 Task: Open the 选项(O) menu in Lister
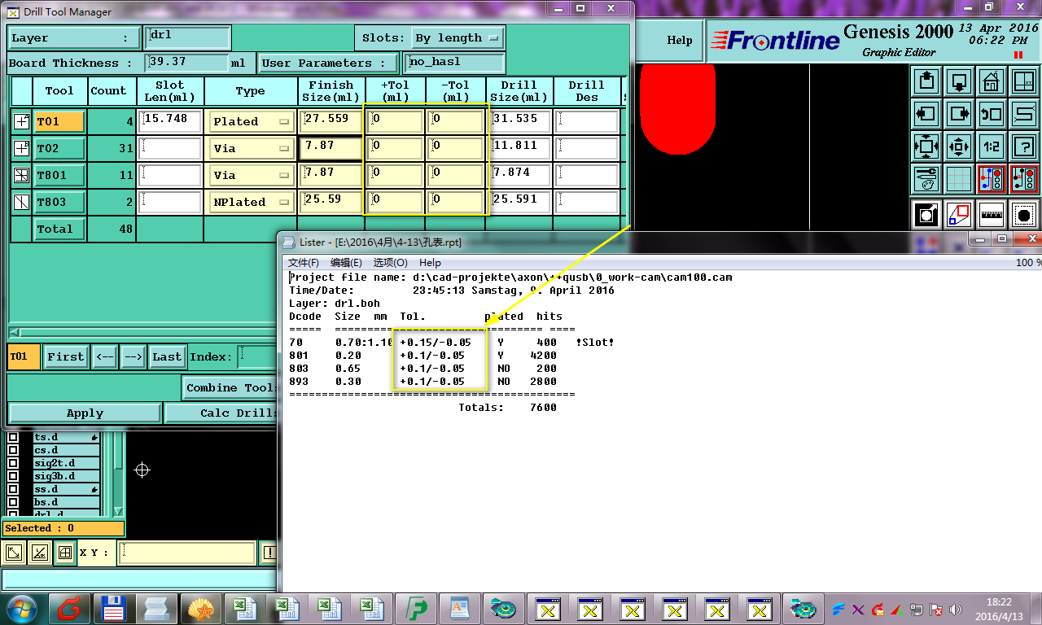pos(390,263)
